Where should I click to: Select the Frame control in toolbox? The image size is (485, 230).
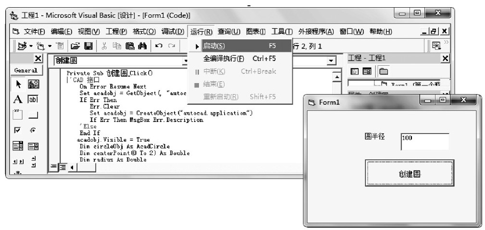tap(18, 115)
